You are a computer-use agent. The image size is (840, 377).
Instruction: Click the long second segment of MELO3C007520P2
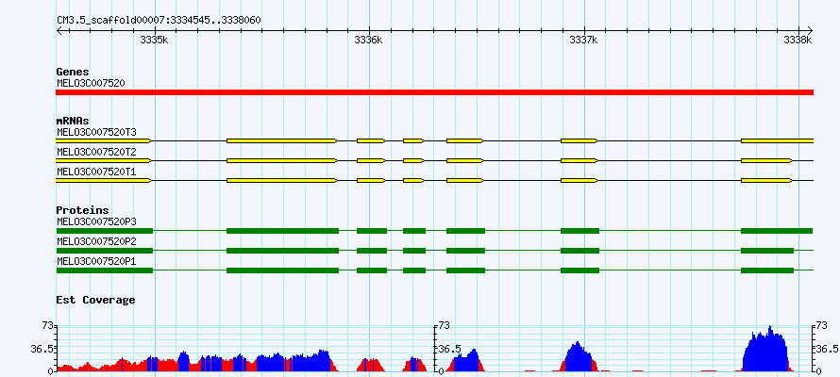click(x=283, y=251)
